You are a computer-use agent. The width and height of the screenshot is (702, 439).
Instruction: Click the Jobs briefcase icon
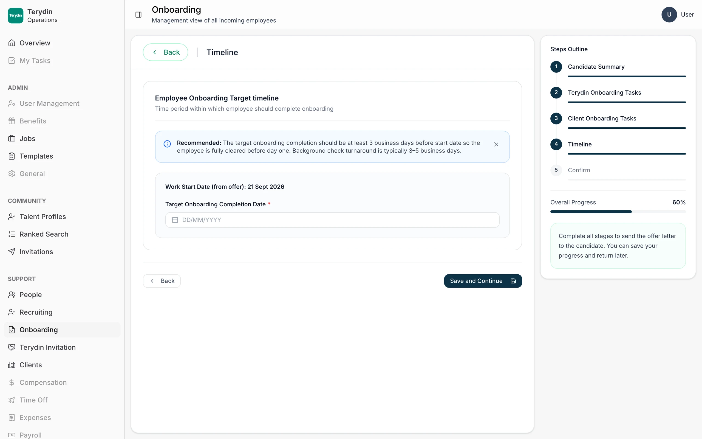(12, 139)
